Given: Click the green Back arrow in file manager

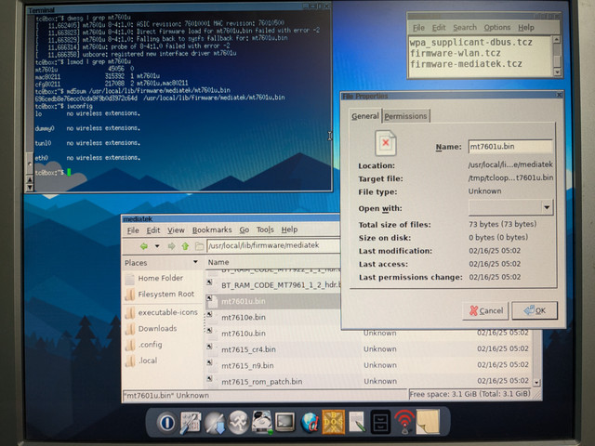Looking at the screenshot, I should click(x=144, y=246).
